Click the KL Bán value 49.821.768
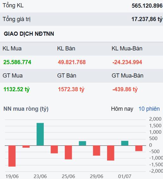Screen dimensions: 163x179 point(72,62)
